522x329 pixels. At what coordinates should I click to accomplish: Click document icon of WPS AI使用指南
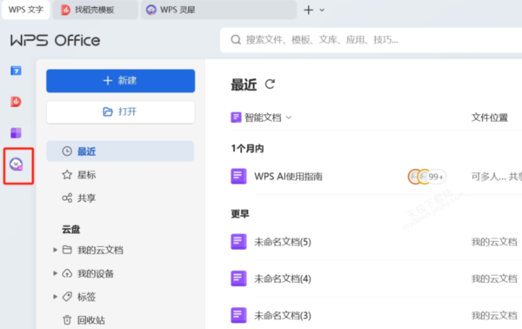point(238,176)
